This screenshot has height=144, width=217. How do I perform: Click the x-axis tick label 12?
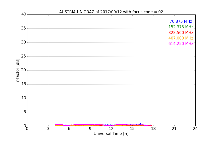111,129
